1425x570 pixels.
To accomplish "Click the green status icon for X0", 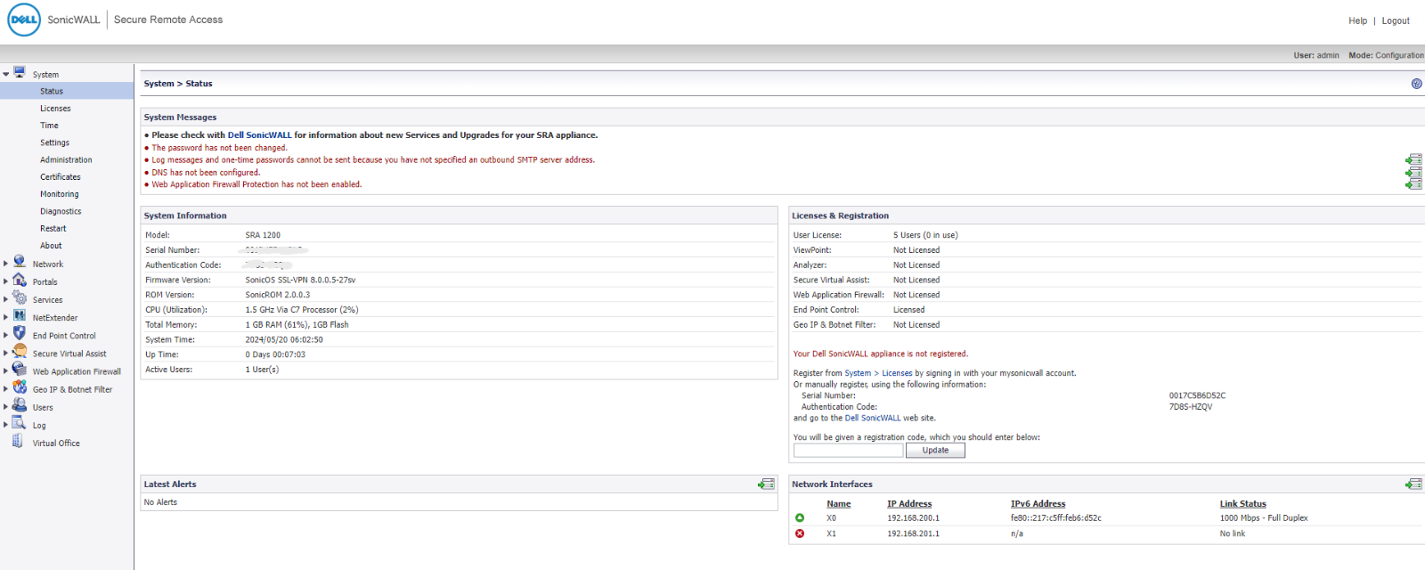I will (x=800, y=517).
